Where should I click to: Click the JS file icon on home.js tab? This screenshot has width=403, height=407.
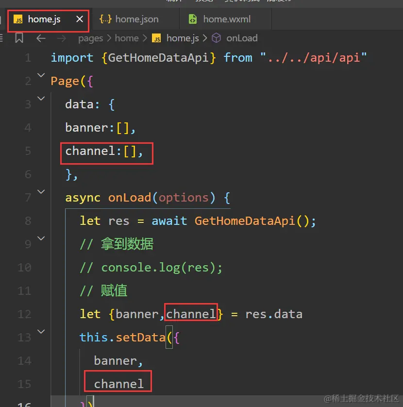[18, 20]
